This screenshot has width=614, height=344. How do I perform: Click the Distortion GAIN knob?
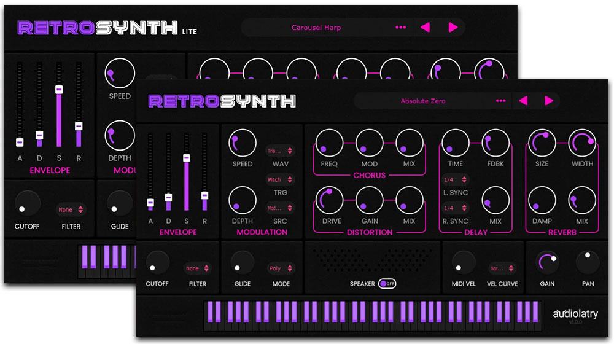369,200
